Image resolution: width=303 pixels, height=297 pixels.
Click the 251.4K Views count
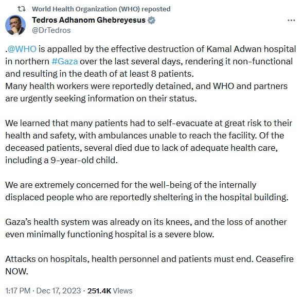110,291
